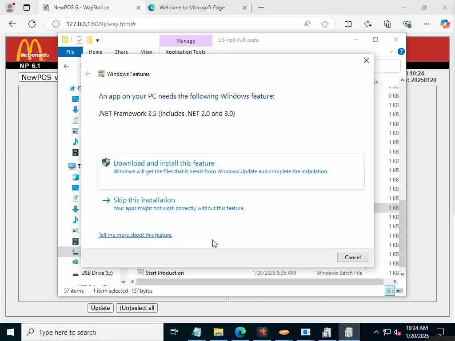Screen dimensions: 455x341
Task: Click right arrow of horizontal scrollbar
Action: pyautogui.click(x=395, y=282)
